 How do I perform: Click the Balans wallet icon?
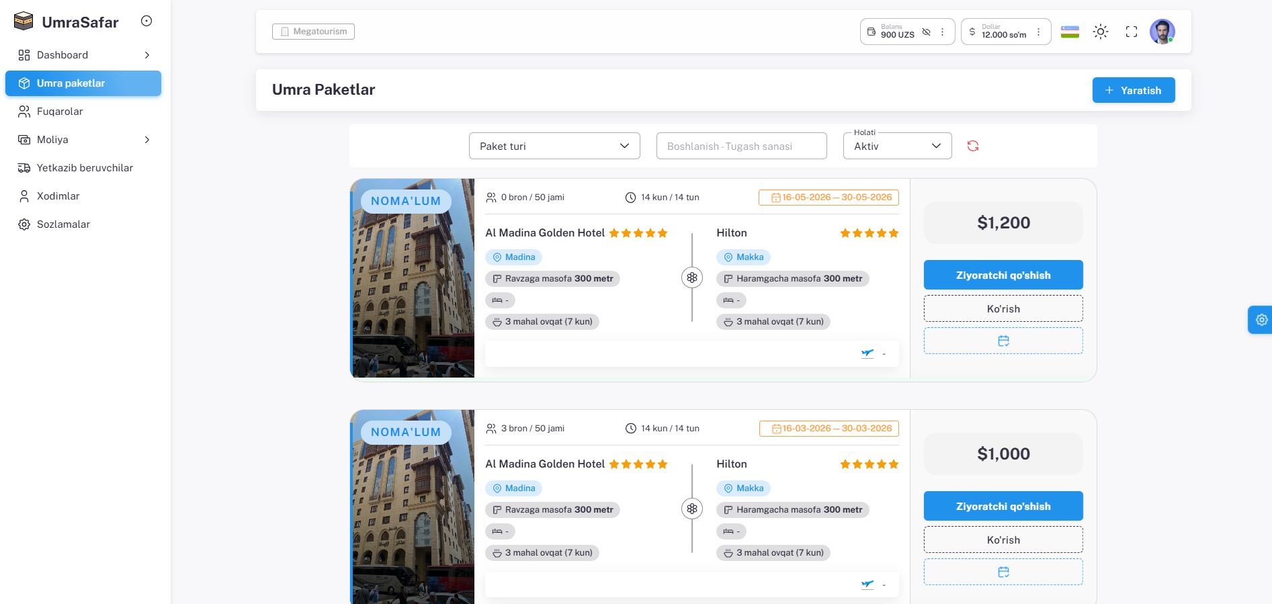[872, 32]
